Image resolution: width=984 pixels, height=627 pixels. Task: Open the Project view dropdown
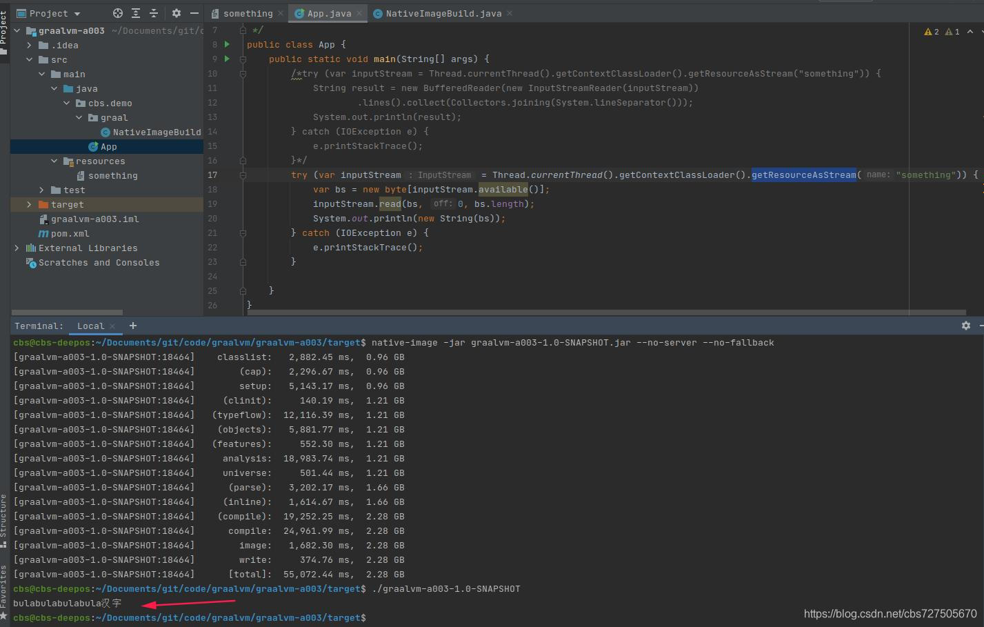tap(48, 13)
